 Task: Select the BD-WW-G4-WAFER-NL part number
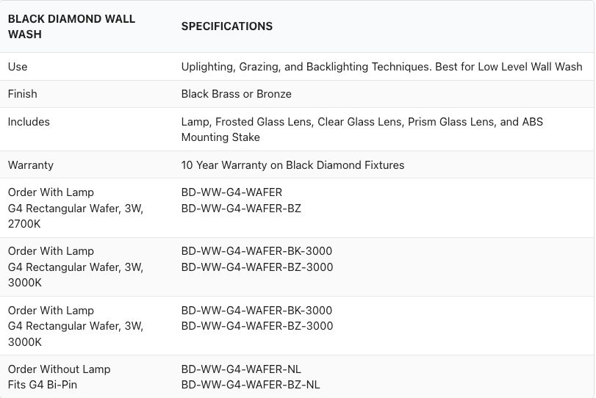241,369
